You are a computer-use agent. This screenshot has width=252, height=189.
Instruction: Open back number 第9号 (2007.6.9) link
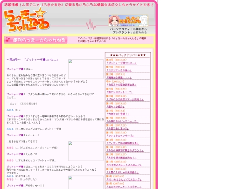point(124,180)
